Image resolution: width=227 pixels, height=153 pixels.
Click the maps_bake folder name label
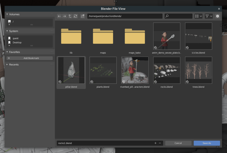tap(135, 53)
